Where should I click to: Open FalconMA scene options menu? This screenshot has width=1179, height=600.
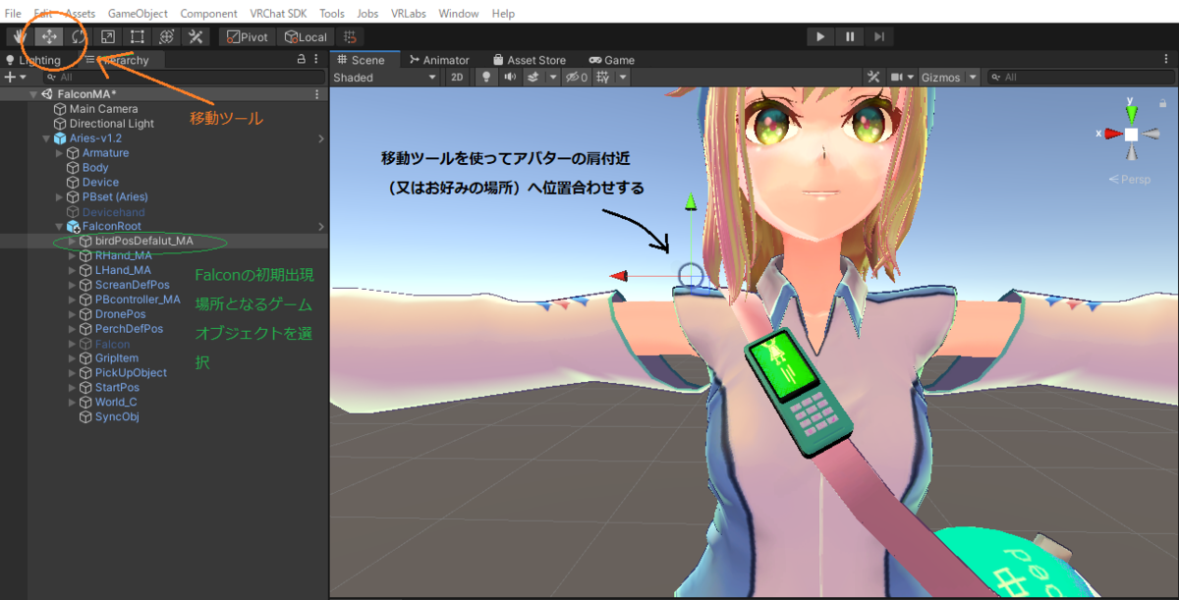pyautogui.click(x=316, y=94)
